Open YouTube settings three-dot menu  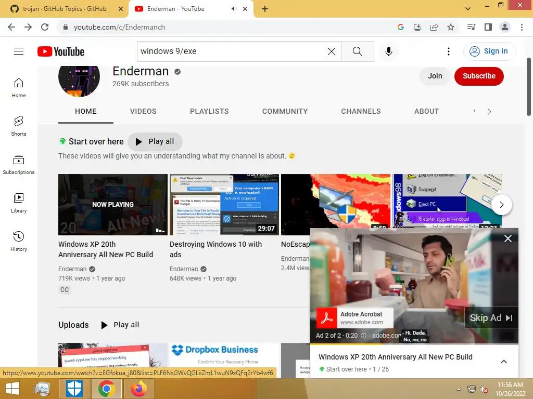point(449,51)
